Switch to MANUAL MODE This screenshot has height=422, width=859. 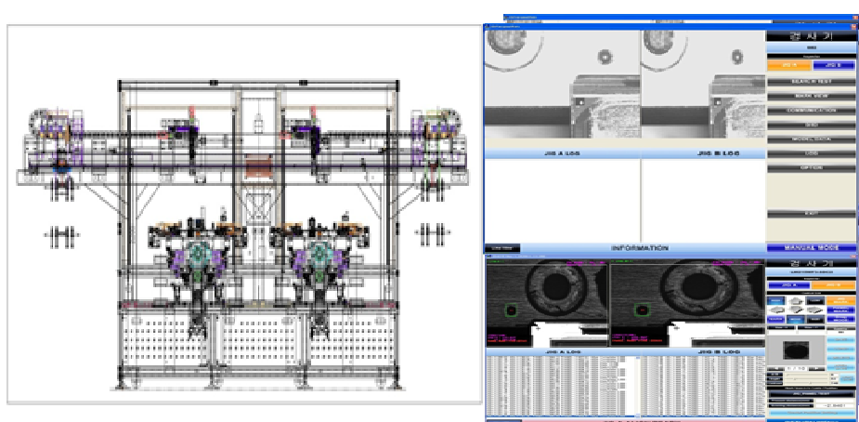tap(811, 248)
